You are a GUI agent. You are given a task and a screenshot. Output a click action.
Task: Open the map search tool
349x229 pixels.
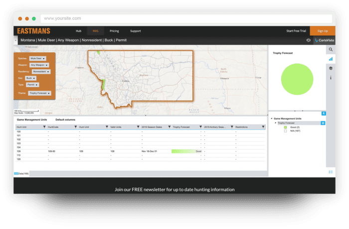[x=331, y=50]
